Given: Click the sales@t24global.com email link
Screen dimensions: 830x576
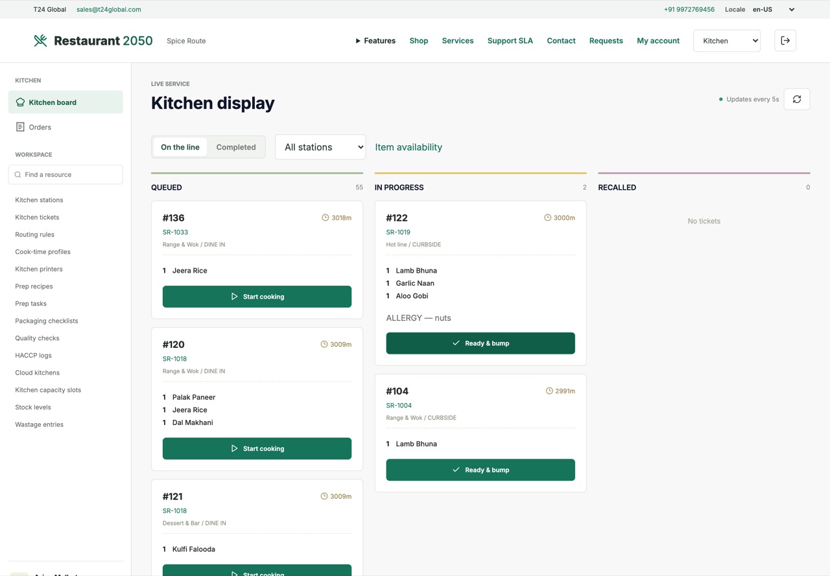Looking at the screenshot, I should pos(109,10).
